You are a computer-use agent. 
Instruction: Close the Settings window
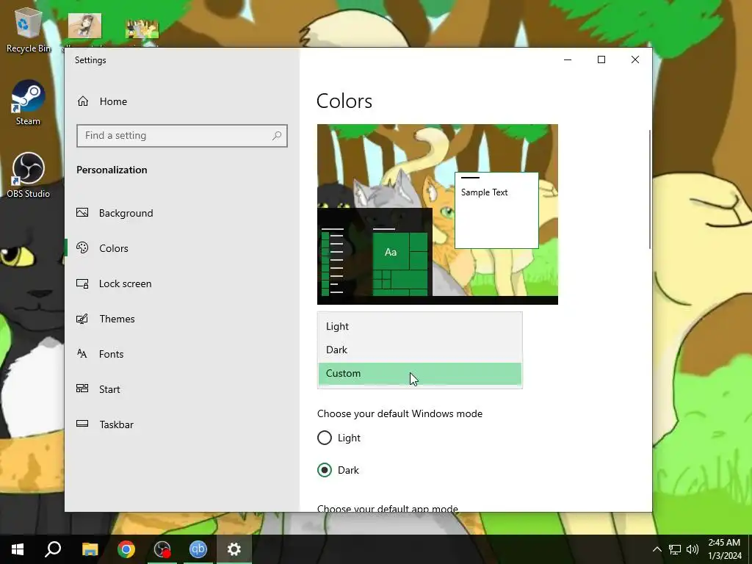pos(635,60)
